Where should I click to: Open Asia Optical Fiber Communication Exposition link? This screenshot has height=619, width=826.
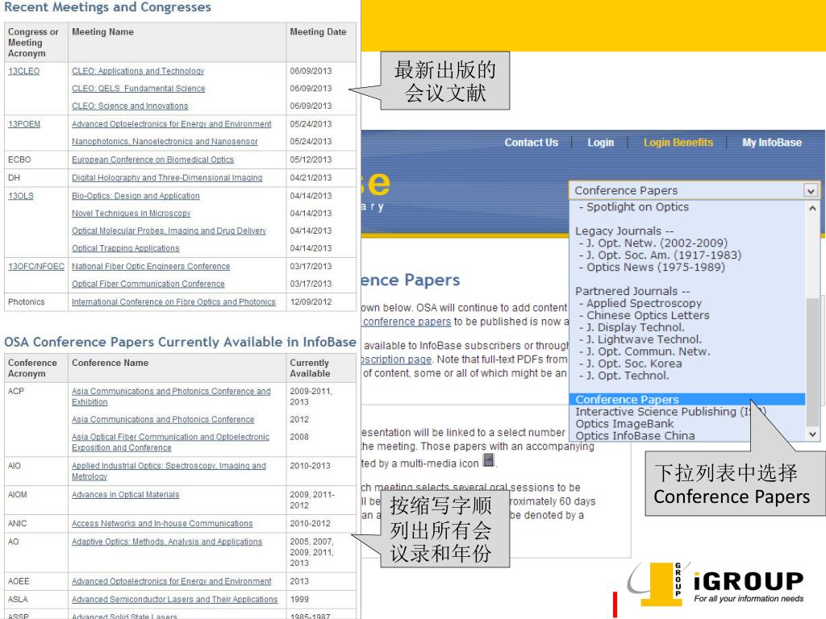click(x=171, y=442)
